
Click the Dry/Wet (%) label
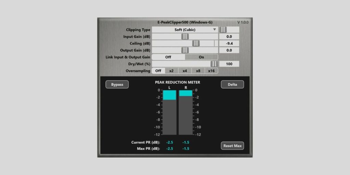[x=139, y=64]
